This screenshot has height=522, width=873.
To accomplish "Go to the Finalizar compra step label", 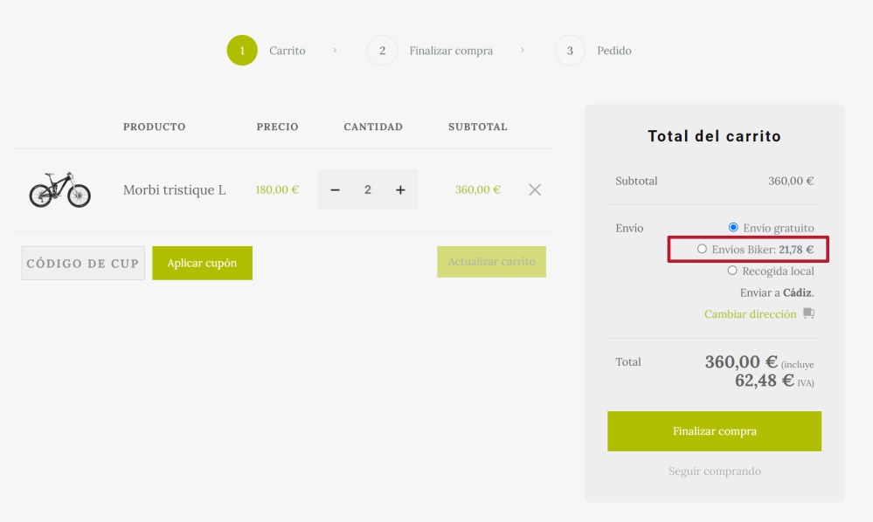I will pyautogui.click(x=451, y=51).
